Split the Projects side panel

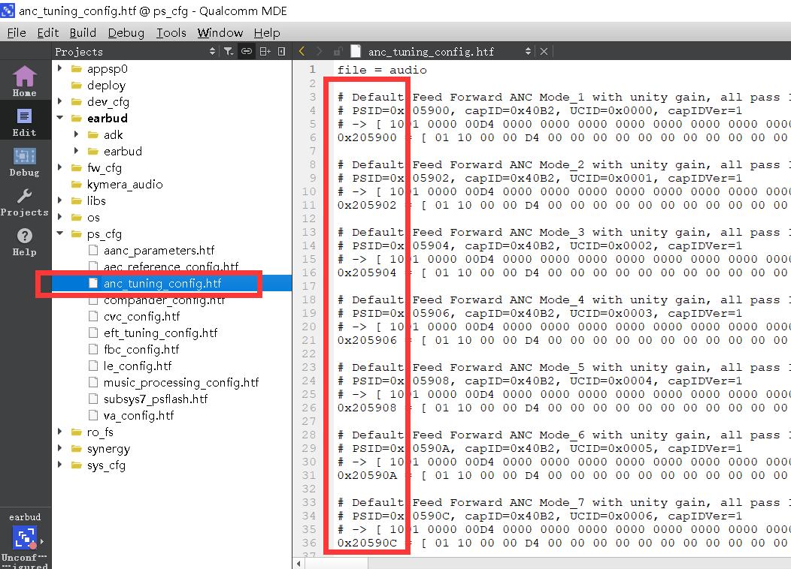click(x=265, y=51)
